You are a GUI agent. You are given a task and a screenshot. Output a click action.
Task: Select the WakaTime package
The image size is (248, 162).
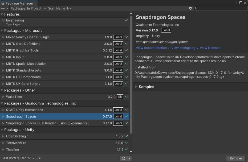(x=64, y=97)
